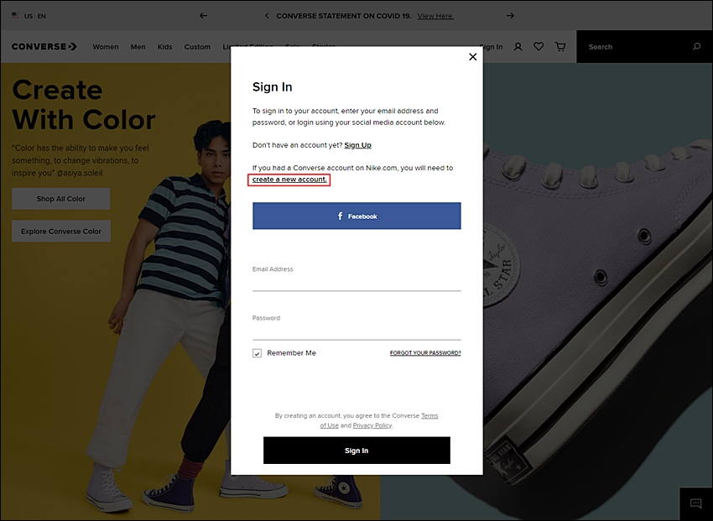Viewport: 713px width, 521px height.
Task: Focus the Email Address field
Action: point(356,279)
